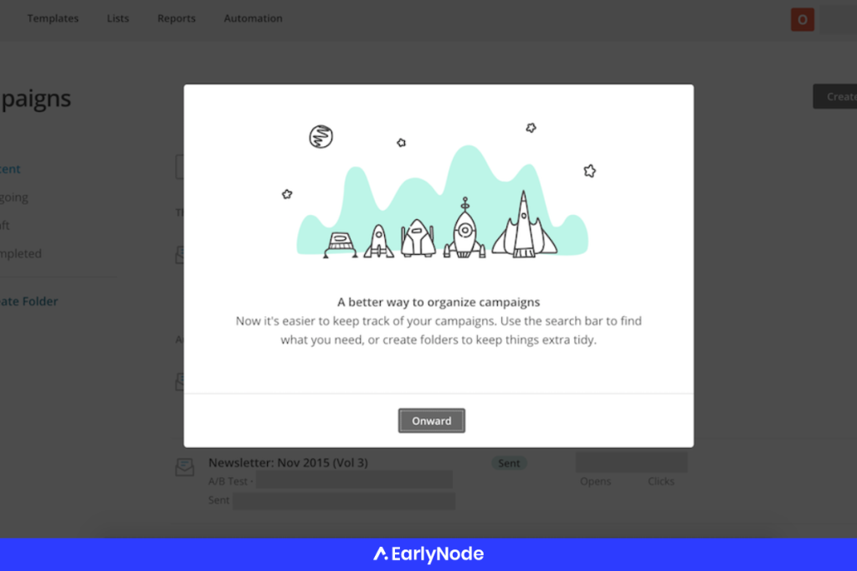This screenshot has width=857, height=571.
Task: Open the Lists menu
Action: point(117,18)
